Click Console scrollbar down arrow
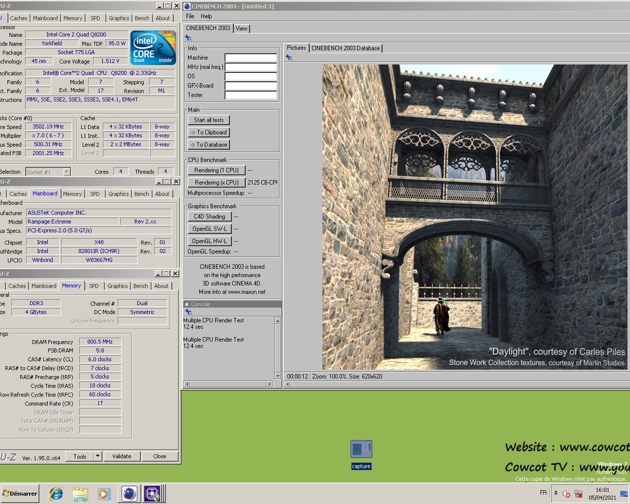The height and width of the screenshot is (504, 630). pyautogui.click(x=278, y=376)
